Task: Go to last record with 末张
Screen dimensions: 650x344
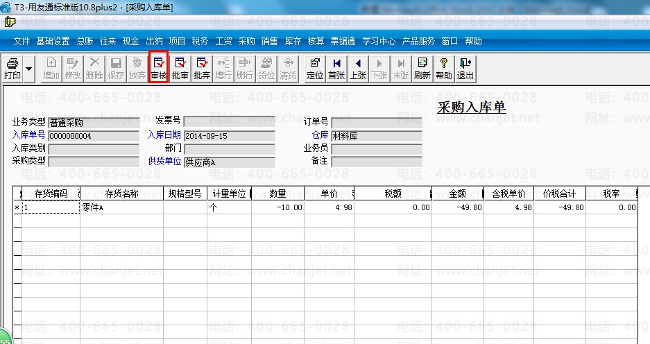Action: (x=401, y=69)
